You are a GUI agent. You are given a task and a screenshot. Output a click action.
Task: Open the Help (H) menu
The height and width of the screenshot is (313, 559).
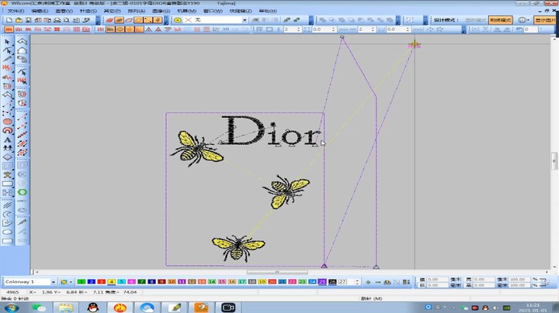(x=268, y=11)
